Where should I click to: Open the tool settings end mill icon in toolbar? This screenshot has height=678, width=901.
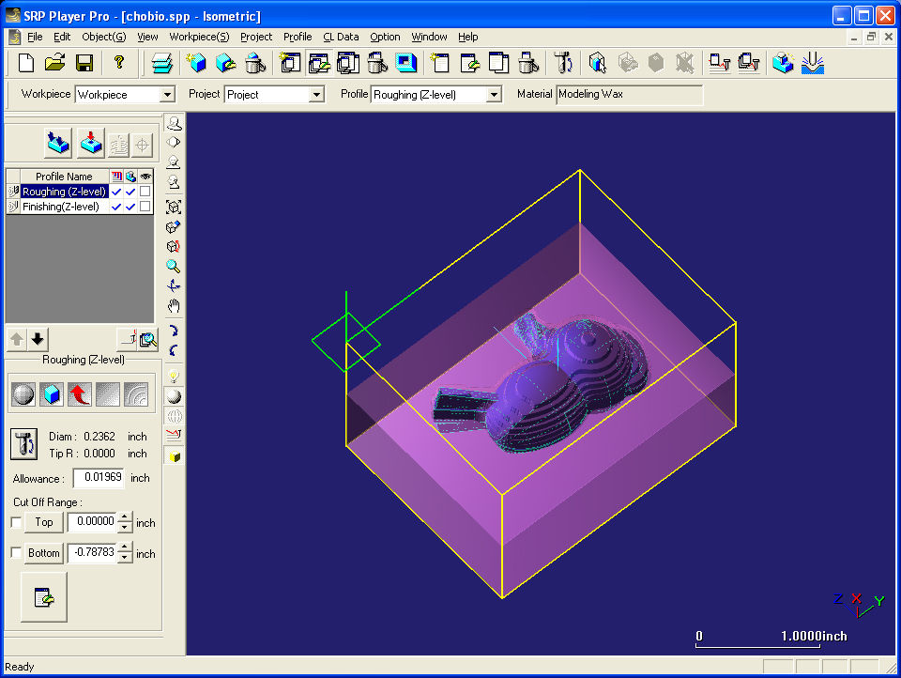(562, 63)
